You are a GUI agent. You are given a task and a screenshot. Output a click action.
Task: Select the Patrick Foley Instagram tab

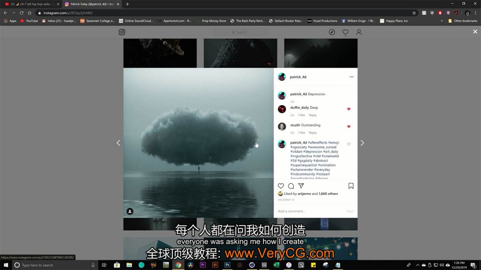coord(92,4)
